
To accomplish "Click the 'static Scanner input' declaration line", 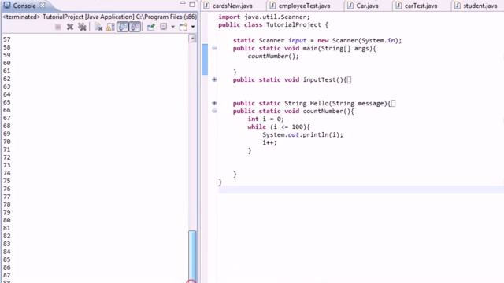I will pos(317,40).
